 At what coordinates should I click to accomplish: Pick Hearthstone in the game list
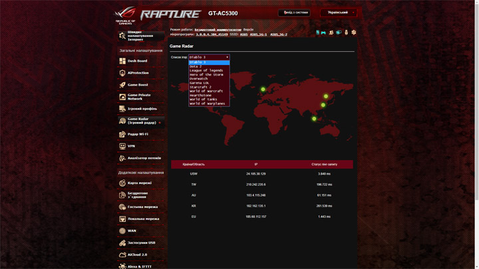pos(209,95)
